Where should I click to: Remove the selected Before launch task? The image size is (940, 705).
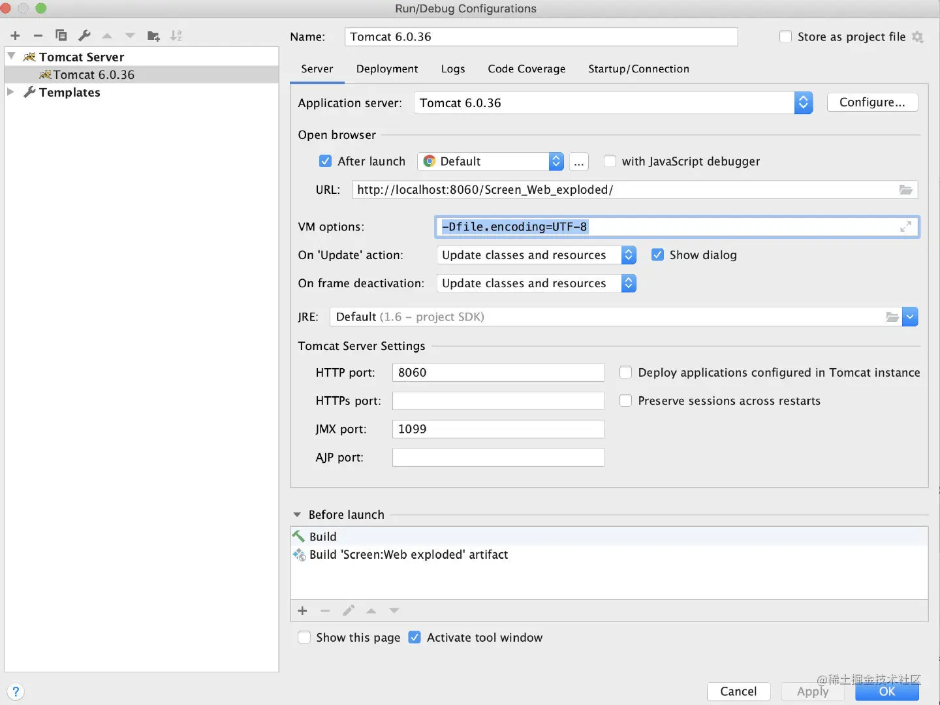(x=325, y=611)
